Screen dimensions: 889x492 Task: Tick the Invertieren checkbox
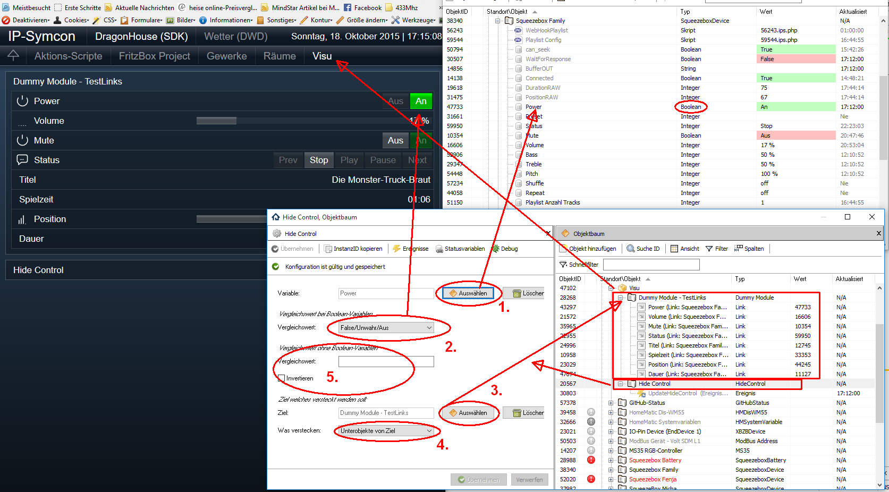point(282,378)
